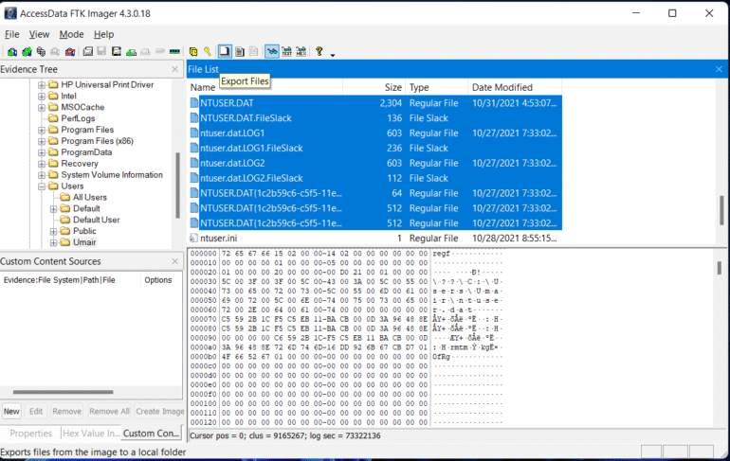The width and height of the screenshot is (730, 461).
Task: Sort file list by Date Modified column
Action: [502, 87]
